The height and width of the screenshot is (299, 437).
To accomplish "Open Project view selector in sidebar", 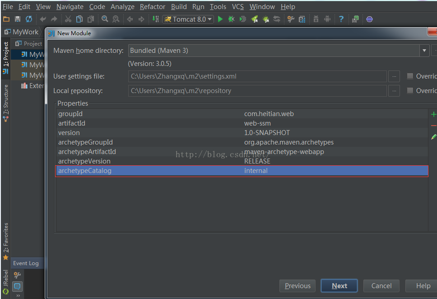I will click(29, 43).
